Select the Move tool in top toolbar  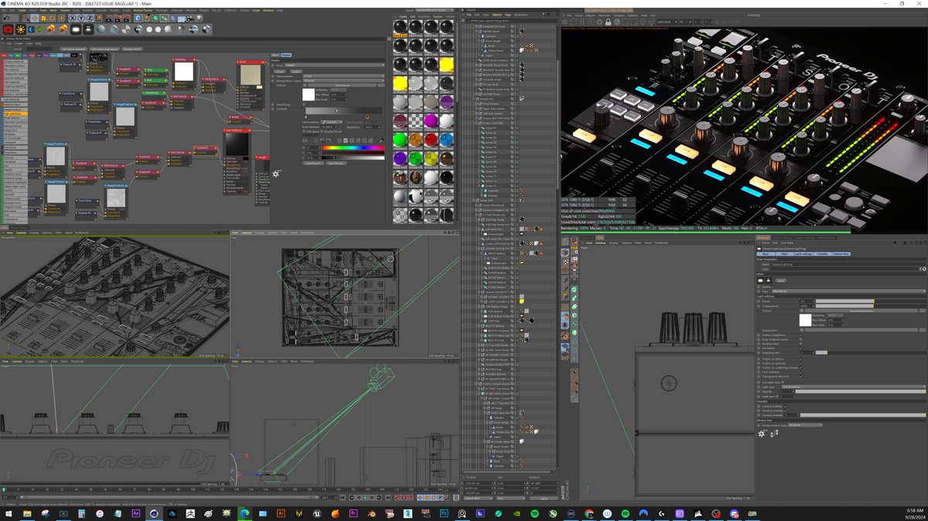(35, 18)
